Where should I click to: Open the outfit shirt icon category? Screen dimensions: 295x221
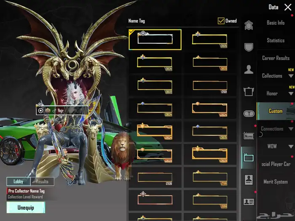[249, 91]
